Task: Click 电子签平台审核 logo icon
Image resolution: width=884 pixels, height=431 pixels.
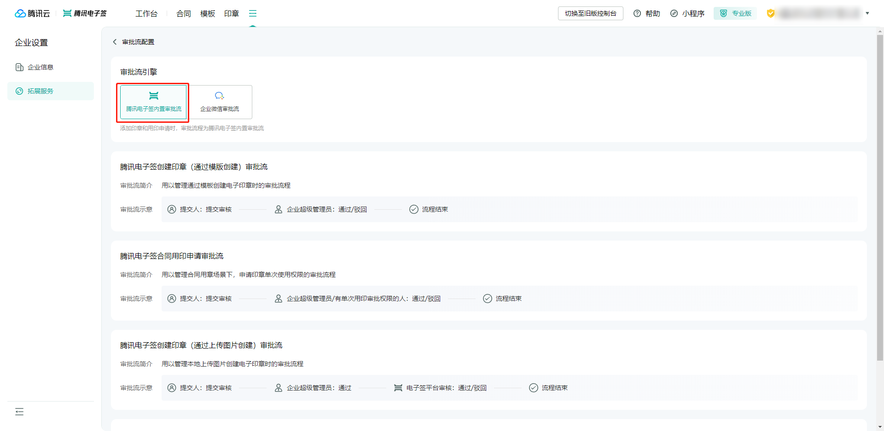Action: [398, 388]
